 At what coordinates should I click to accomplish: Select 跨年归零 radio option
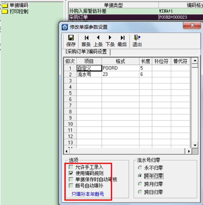140,176
